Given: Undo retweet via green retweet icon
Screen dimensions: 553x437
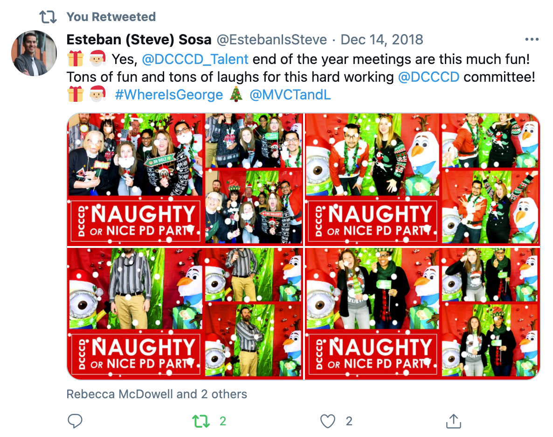Looking at the screenshot, I should (x=201, y=421).
